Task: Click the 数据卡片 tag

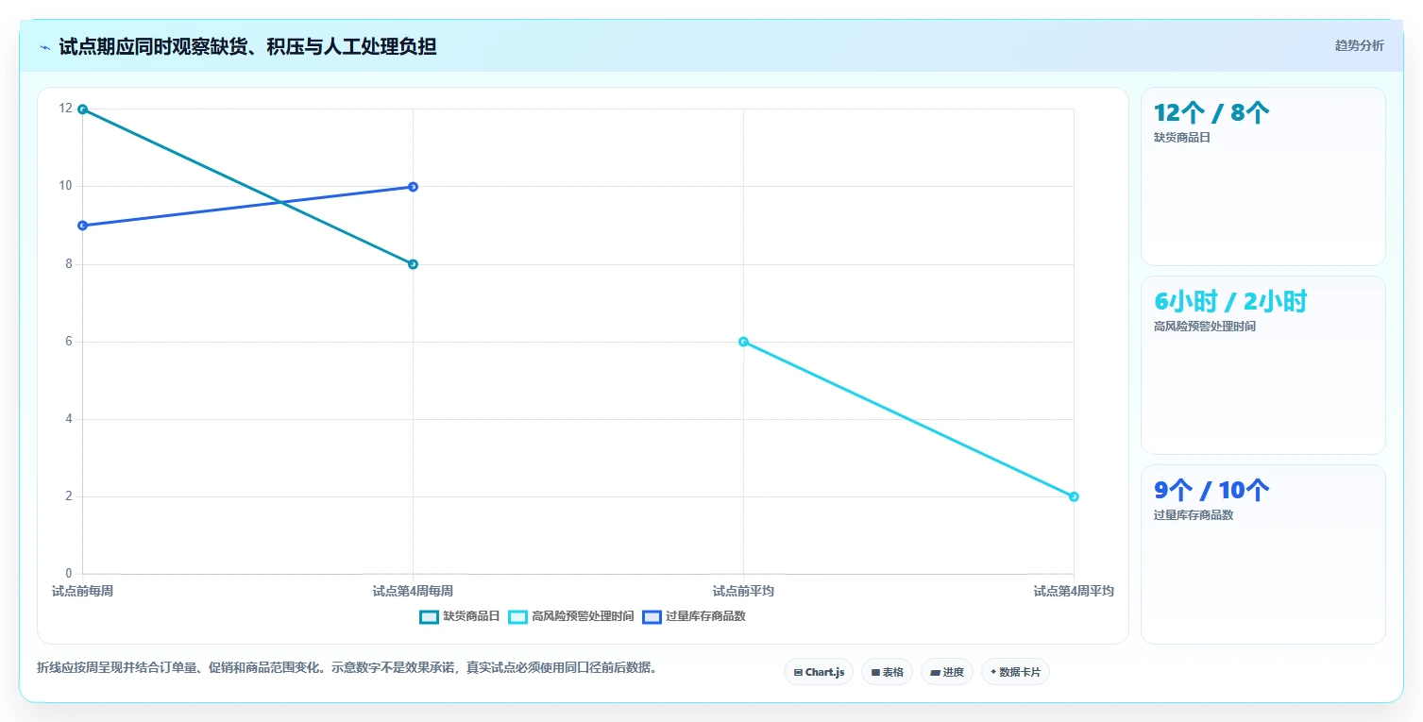Action: (x=1015, y=672)
